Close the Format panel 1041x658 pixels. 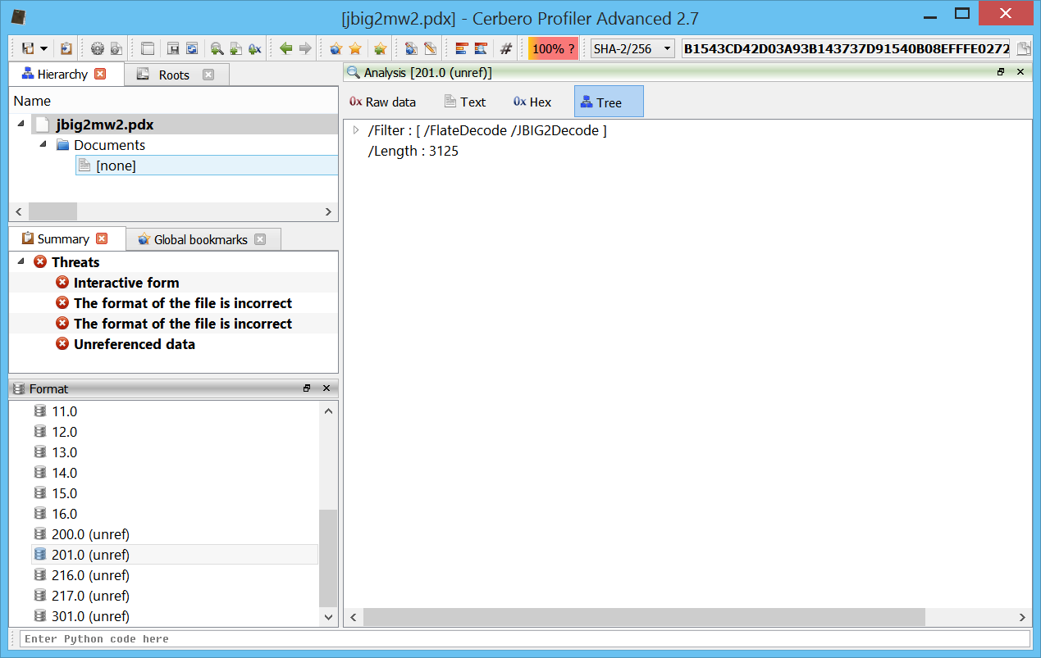pos(326,388)
